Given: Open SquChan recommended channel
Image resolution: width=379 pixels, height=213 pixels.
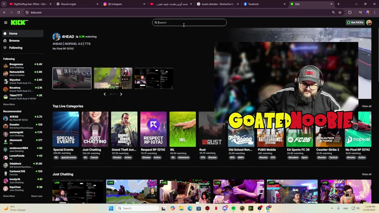Looking at the screenshot, I should tap(23, 188).
